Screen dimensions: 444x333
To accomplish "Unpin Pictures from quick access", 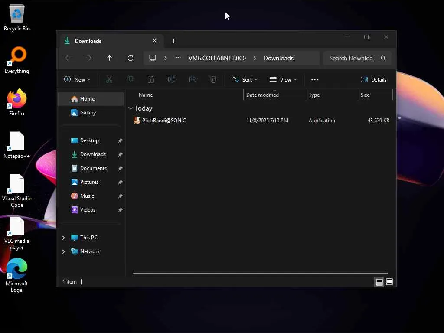I will (121, 182).
